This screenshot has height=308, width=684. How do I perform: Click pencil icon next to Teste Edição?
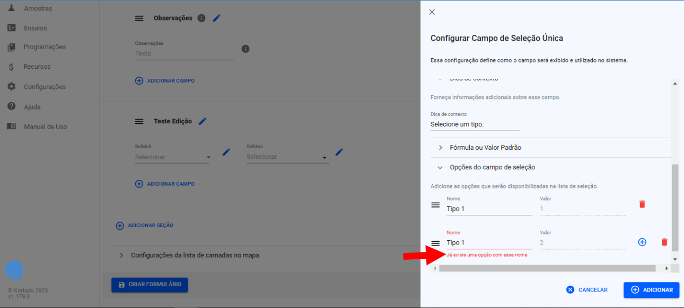click(x=202, y=121)
